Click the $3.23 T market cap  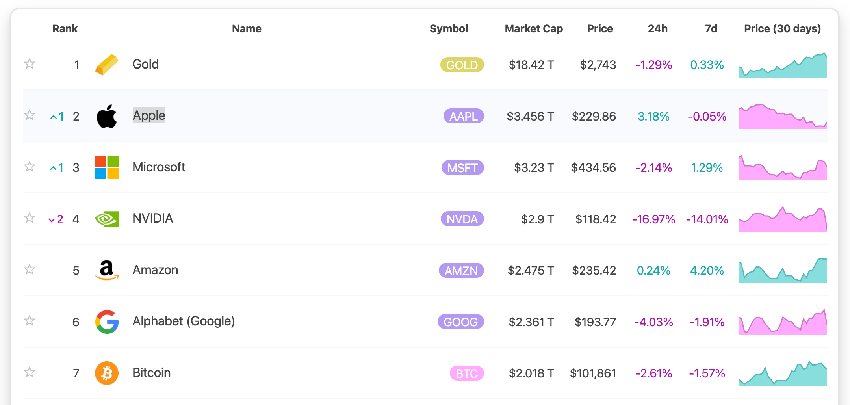coord(534,167)
